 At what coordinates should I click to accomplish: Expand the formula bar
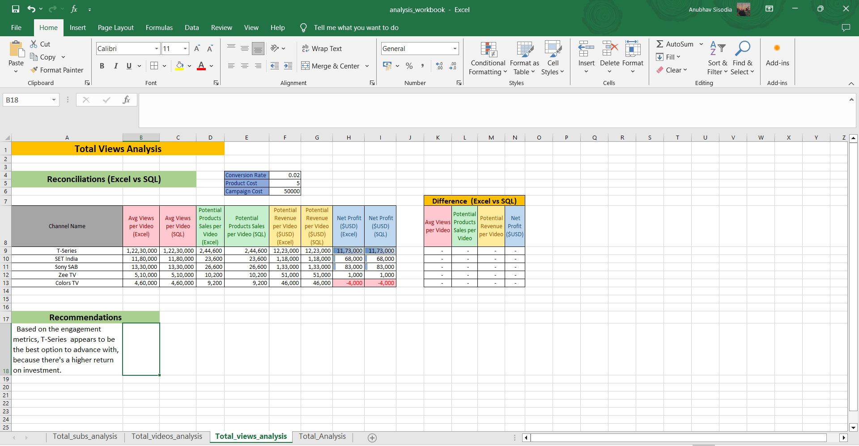(851, 99)
